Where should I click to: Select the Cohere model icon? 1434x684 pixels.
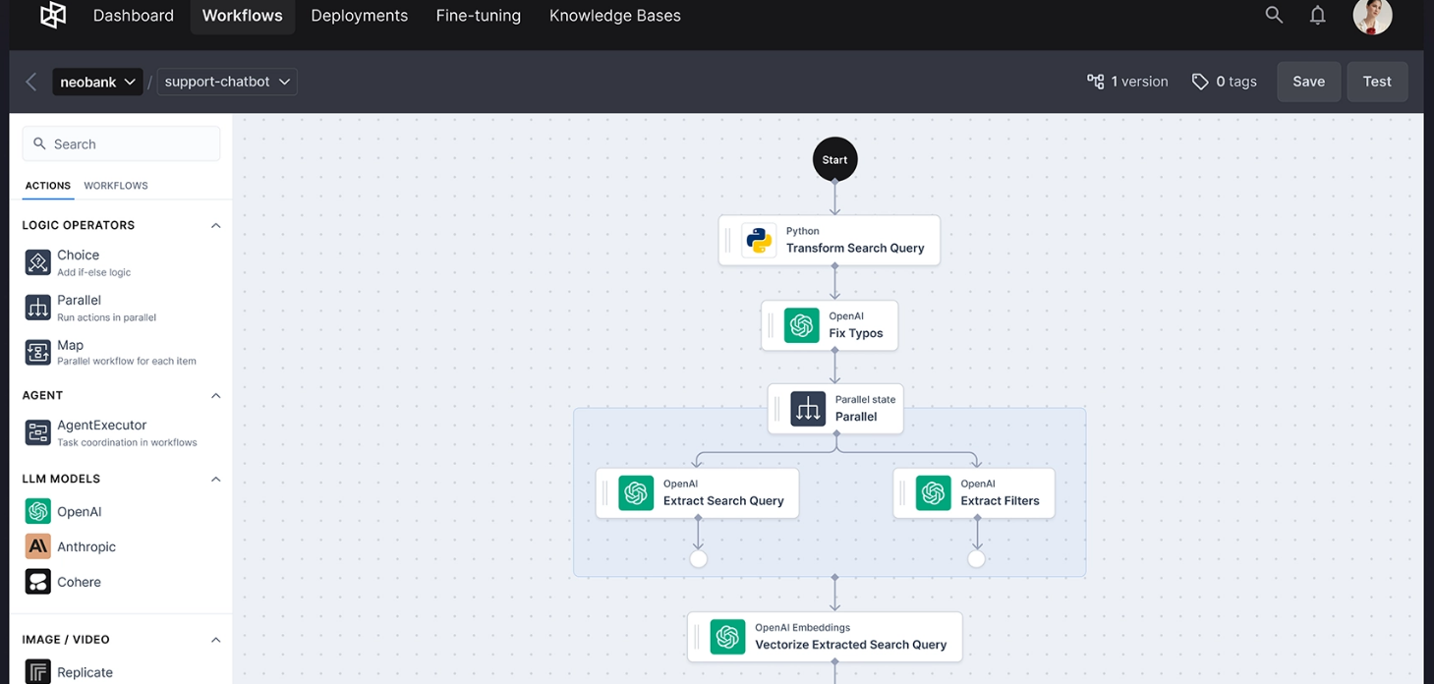coord(37,582)
